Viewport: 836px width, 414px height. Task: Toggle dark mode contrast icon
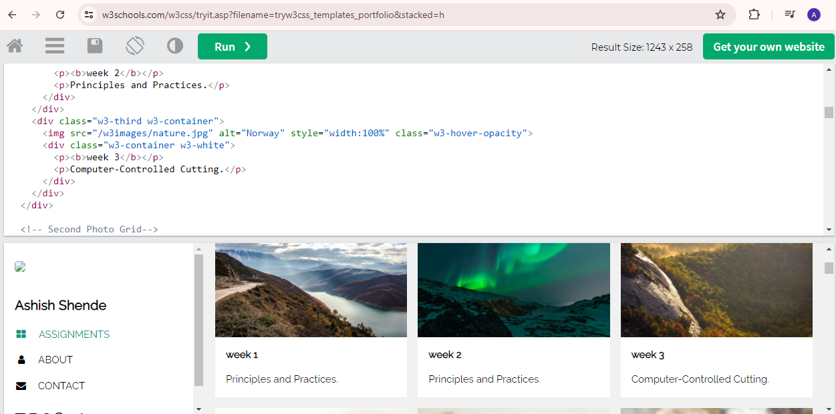click(x=175, y=46)
